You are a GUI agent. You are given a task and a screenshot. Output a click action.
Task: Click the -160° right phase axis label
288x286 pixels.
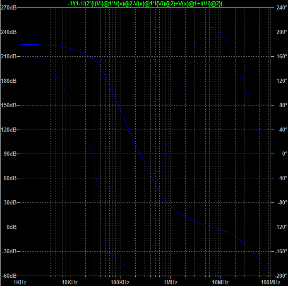coord(281,251)
